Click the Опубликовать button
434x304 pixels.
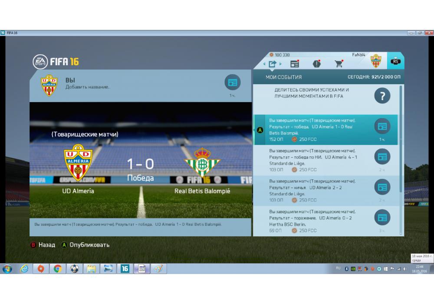pos(85,245)
